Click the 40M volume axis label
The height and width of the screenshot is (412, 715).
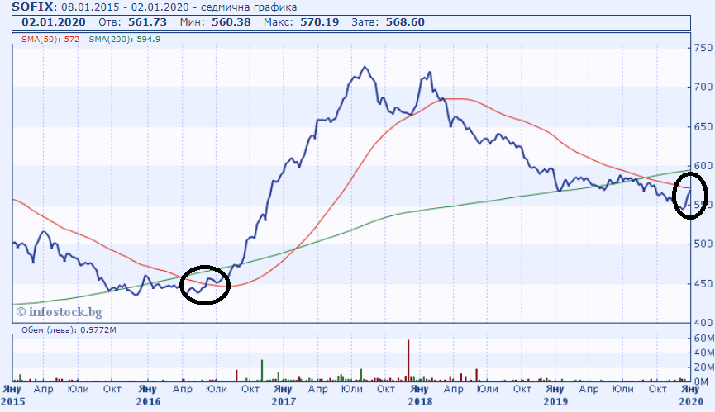tap(704, 353)
